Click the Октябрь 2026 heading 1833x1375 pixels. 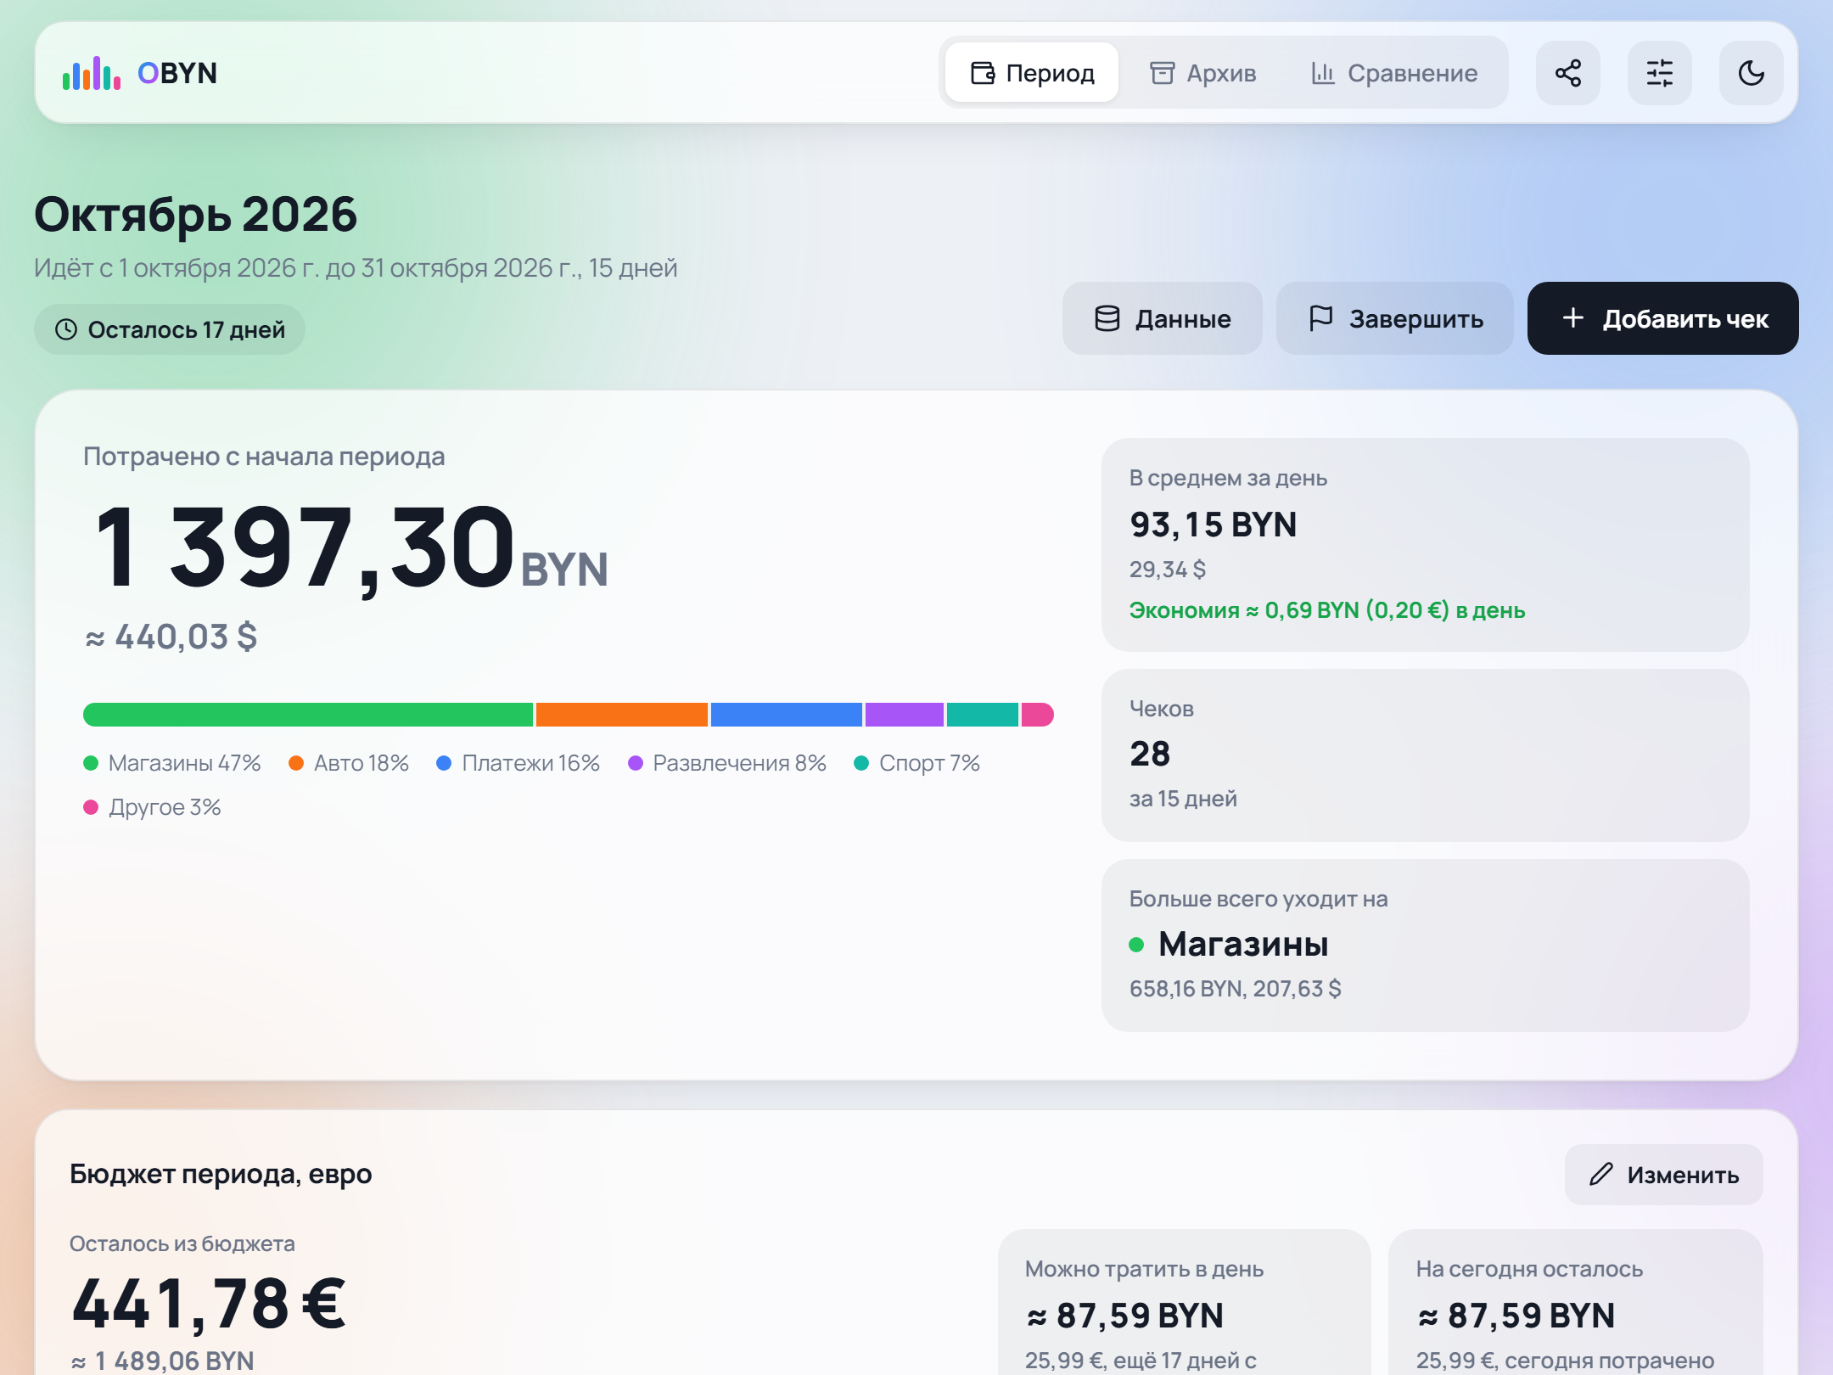(x=196, y=214)
